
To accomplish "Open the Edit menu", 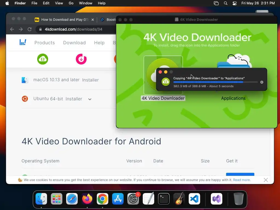I will pyautogui.click(x=46, y=3).
